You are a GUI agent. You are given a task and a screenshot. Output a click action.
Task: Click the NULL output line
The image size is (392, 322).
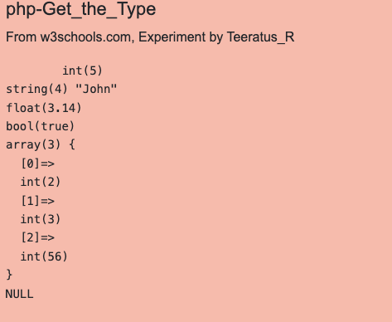pyautogui.click(x=19, y=294)
